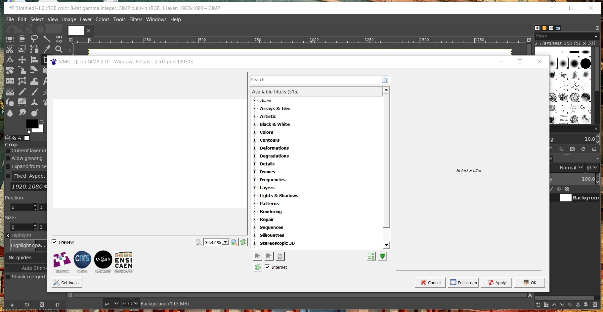Select the Paths tool
603x312 pixels.
(x=34, y=50)
